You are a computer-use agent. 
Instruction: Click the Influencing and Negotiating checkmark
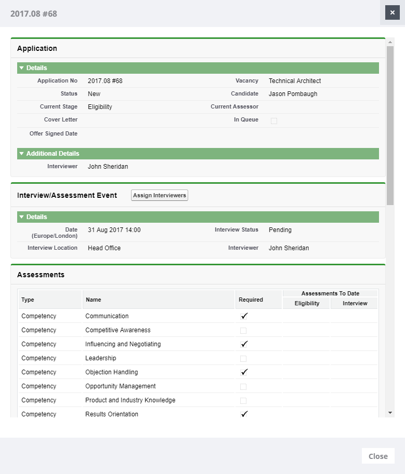pyautogui.click(x=244, y=344)
